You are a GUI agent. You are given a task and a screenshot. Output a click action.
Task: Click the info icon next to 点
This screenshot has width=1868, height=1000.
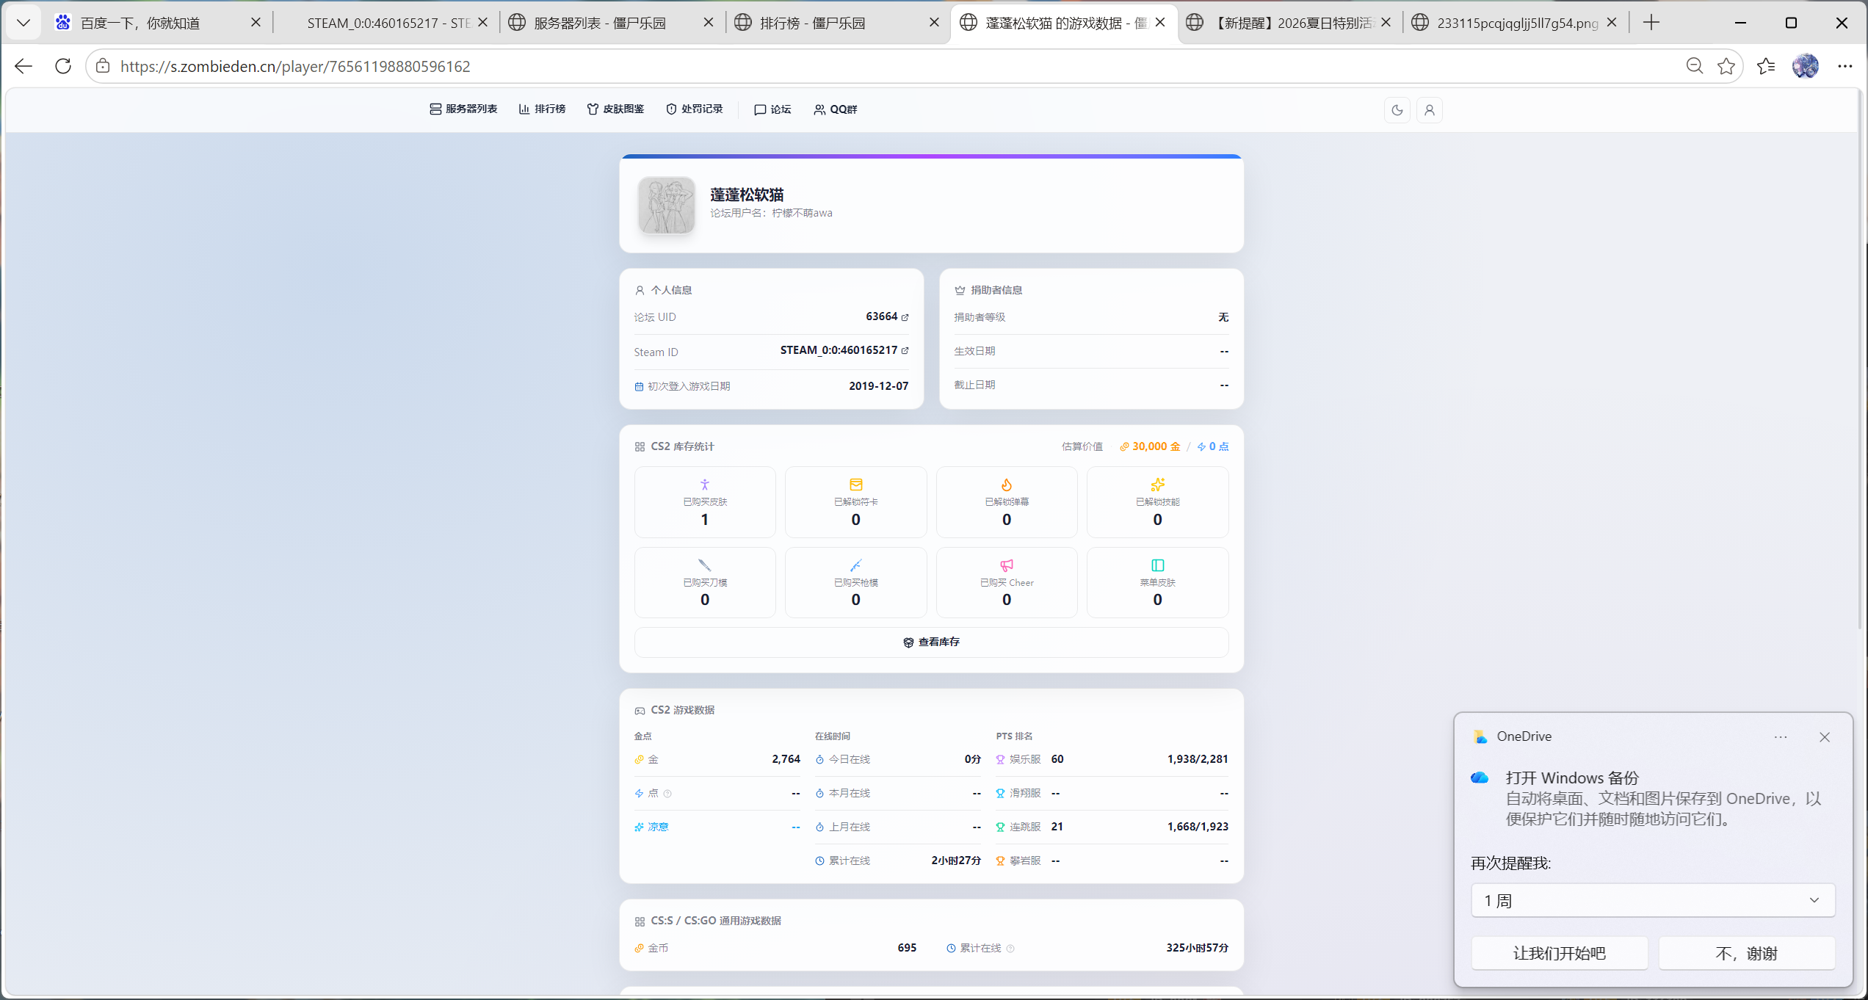coord(667,794)
